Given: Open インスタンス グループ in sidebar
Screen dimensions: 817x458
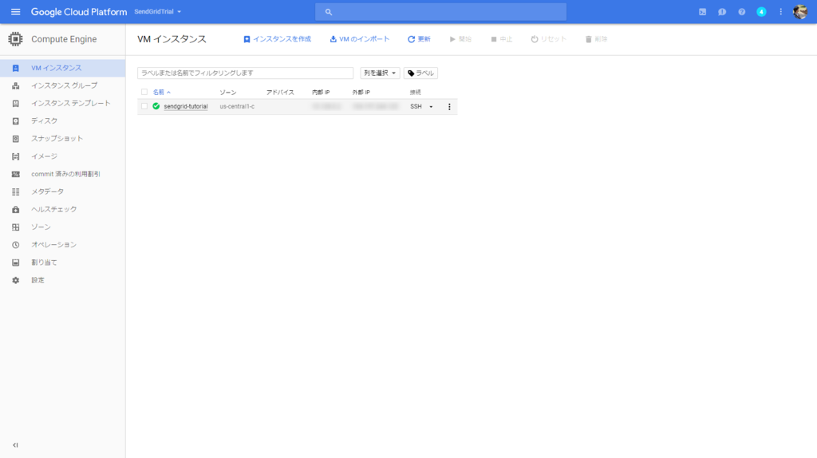Looking at the screenshot, I should click(62, 85).
